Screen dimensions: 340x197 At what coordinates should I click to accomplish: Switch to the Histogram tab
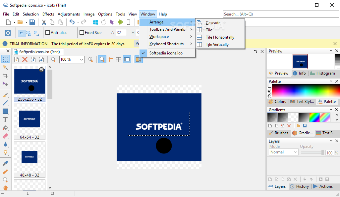[322, 73]
